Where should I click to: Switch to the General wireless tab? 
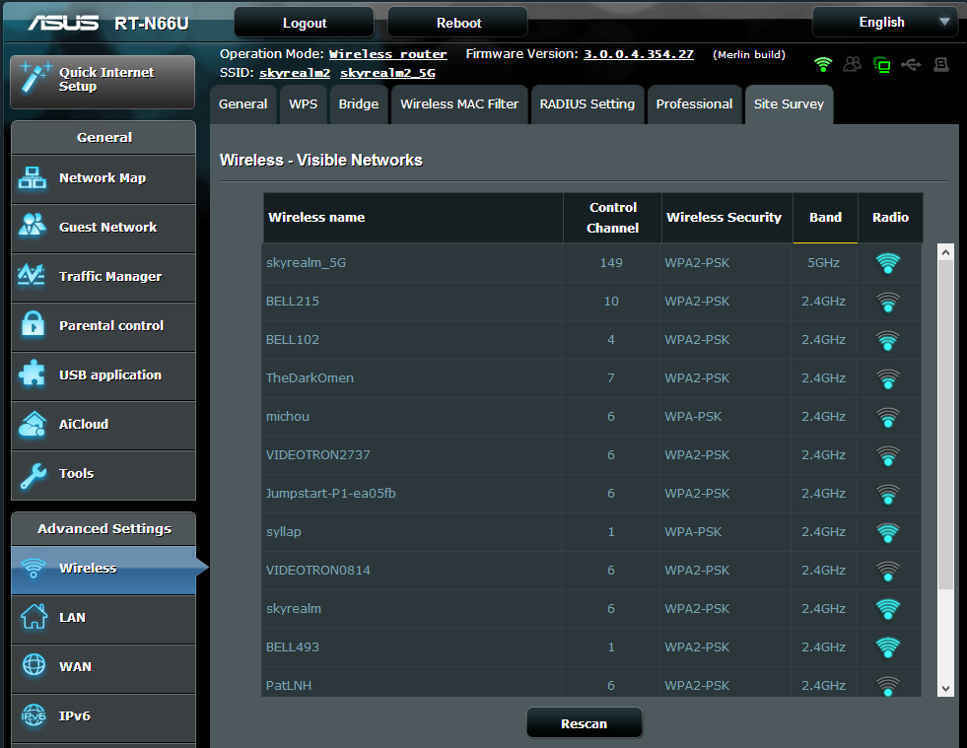243,104
